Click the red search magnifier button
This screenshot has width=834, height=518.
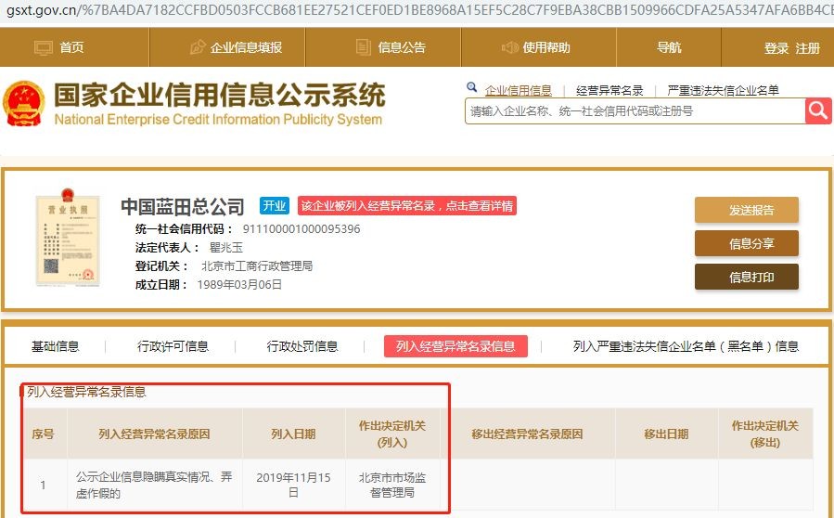[818, 110]
